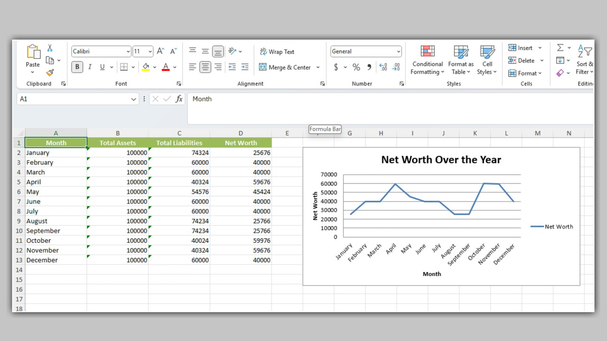Select the cell containing September
Image resolution: width=607 pixels, height=341 pixels.
click(x=56, y=231)
